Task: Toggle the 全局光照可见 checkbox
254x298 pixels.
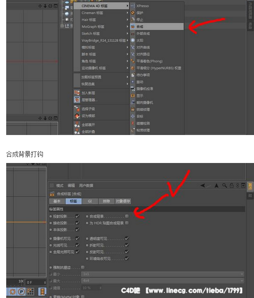Action: click(77, 252)
